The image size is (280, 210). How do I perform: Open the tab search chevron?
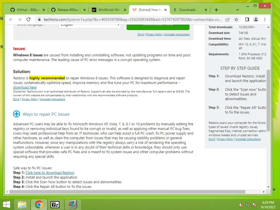[x=238, y=10]
